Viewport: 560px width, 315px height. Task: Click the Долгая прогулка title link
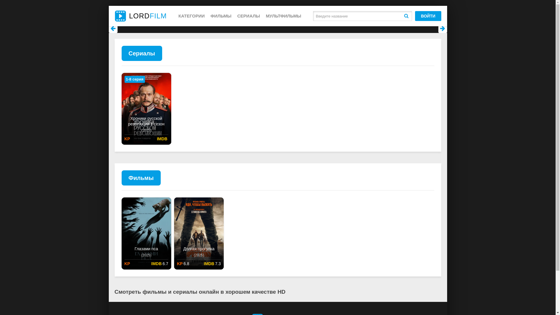(x=199, y=249)
